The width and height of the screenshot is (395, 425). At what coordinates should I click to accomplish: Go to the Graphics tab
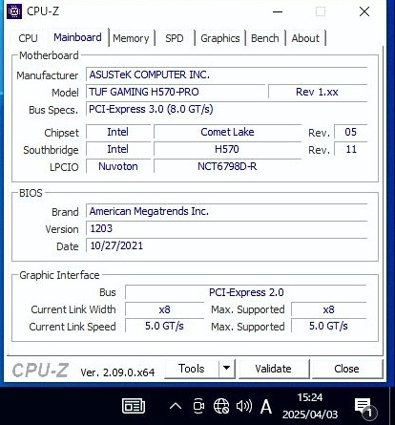click(220, 38)
